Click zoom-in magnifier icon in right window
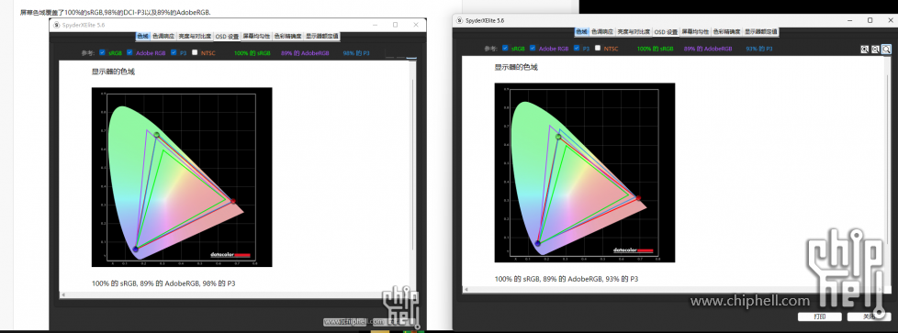Image resolution: width=898 pixels, height=333 pixels. [864, 50]
